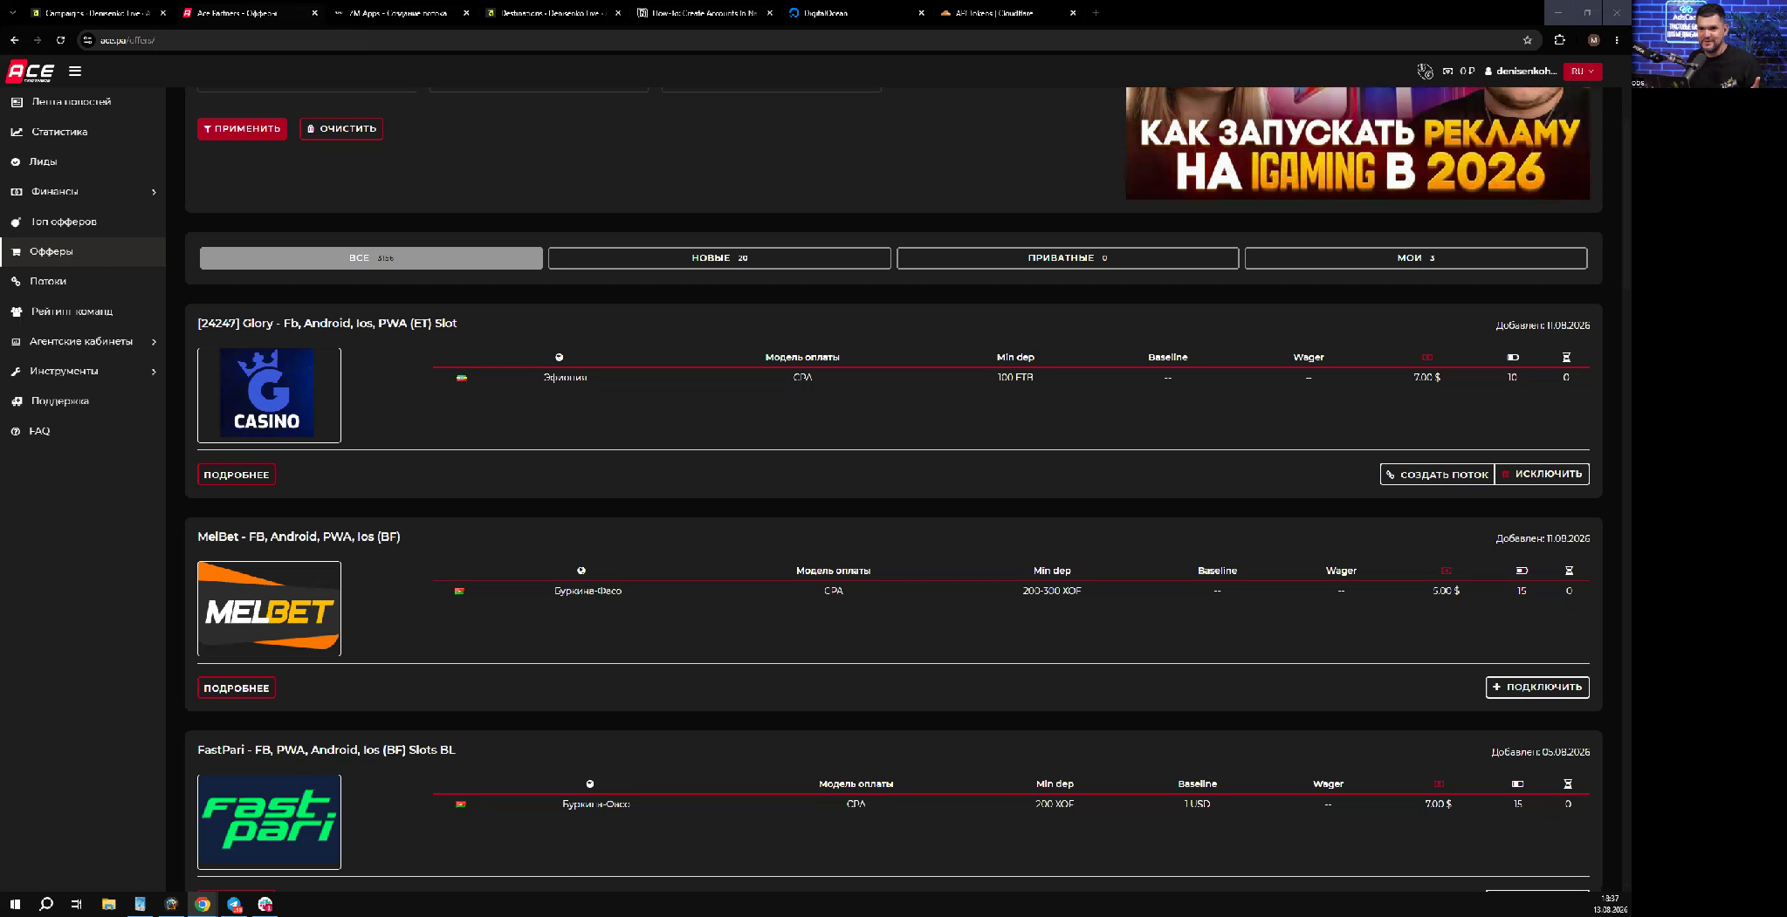Open ПОДРОБНЕЕ for the MelBet offer

[x=237, y=688]
